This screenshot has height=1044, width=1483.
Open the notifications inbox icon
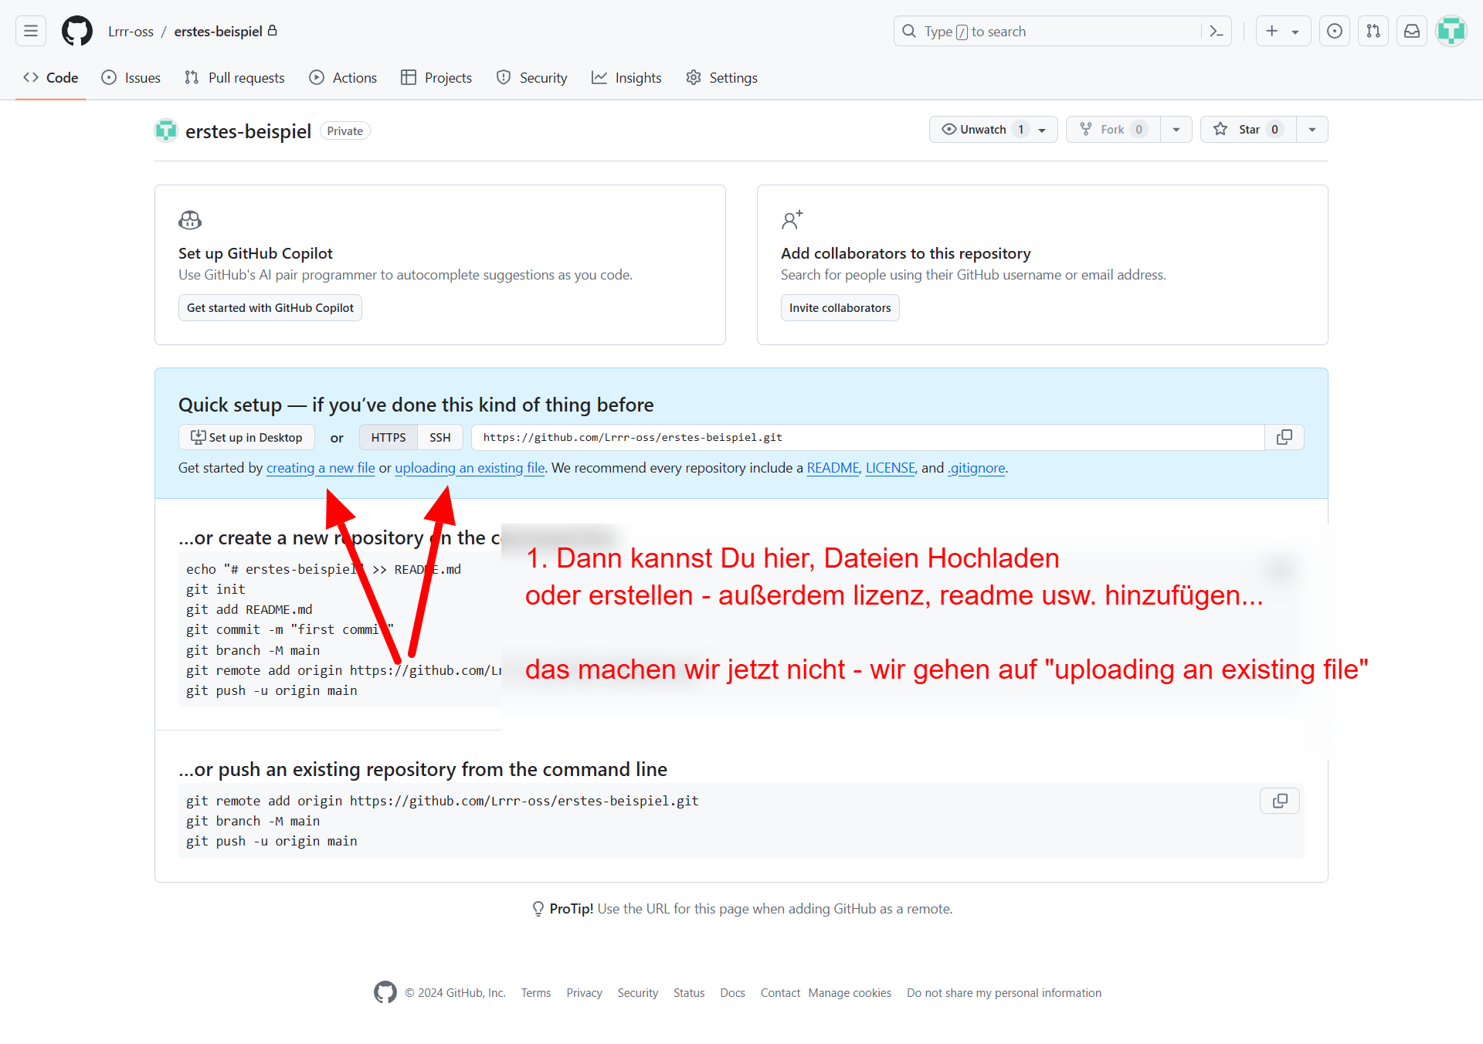pyautogui.click(x=1411, y=31)
